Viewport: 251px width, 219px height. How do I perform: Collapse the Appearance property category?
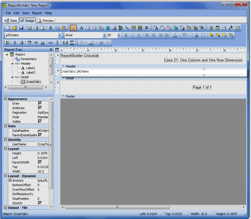[5, 99]
